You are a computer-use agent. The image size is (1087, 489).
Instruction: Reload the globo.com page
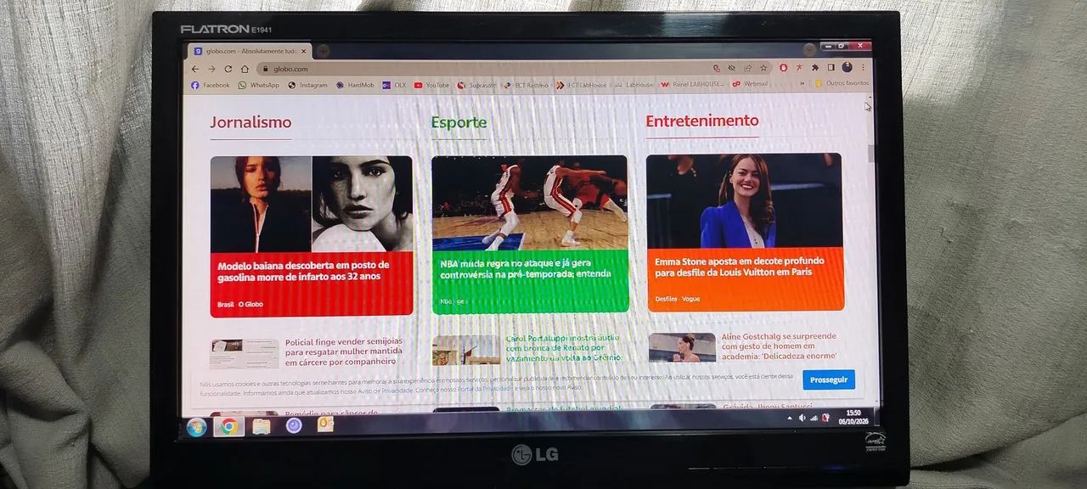[228, 69]
